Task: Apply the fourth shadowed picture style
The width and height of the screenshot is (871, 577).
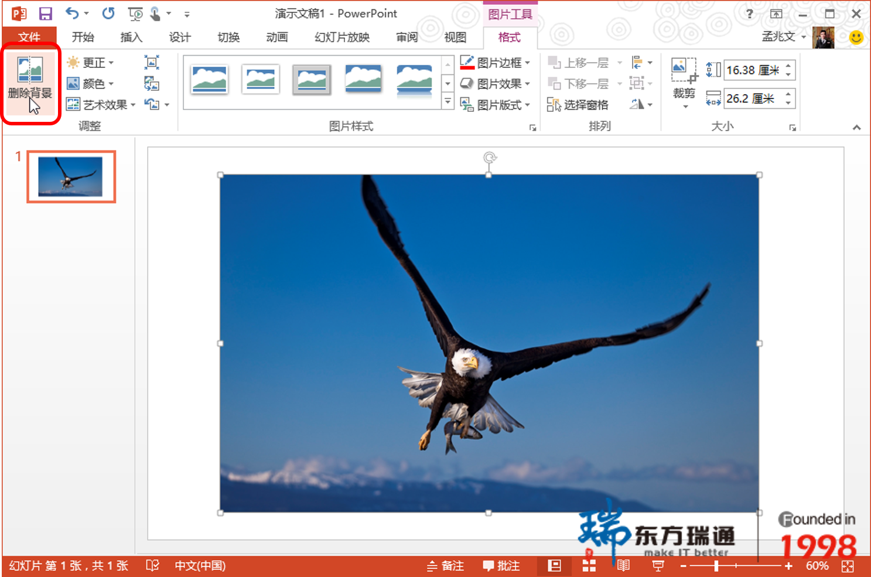Action: [364, 80]
